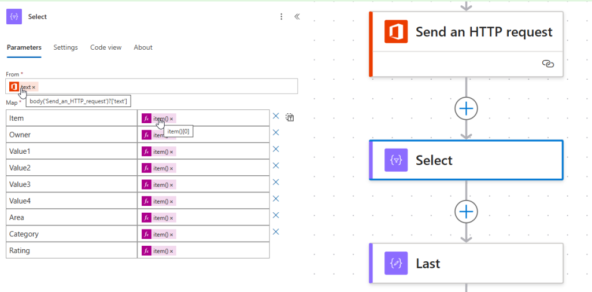Switch Map to text mode icon
The height and width of the screenshot is (292, 592).
[x=290, y=117]
